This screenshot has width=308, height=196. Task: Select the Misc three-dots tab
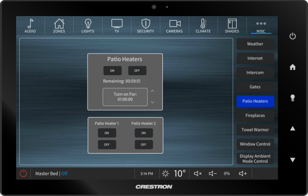[261, 26]
